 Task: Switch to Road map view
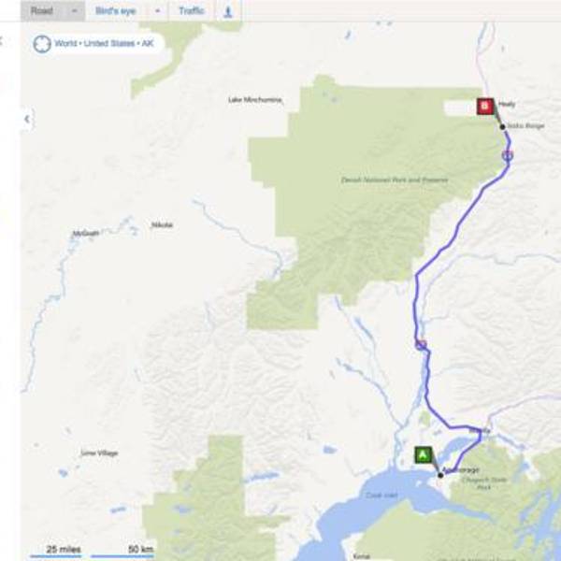[42, 11]
